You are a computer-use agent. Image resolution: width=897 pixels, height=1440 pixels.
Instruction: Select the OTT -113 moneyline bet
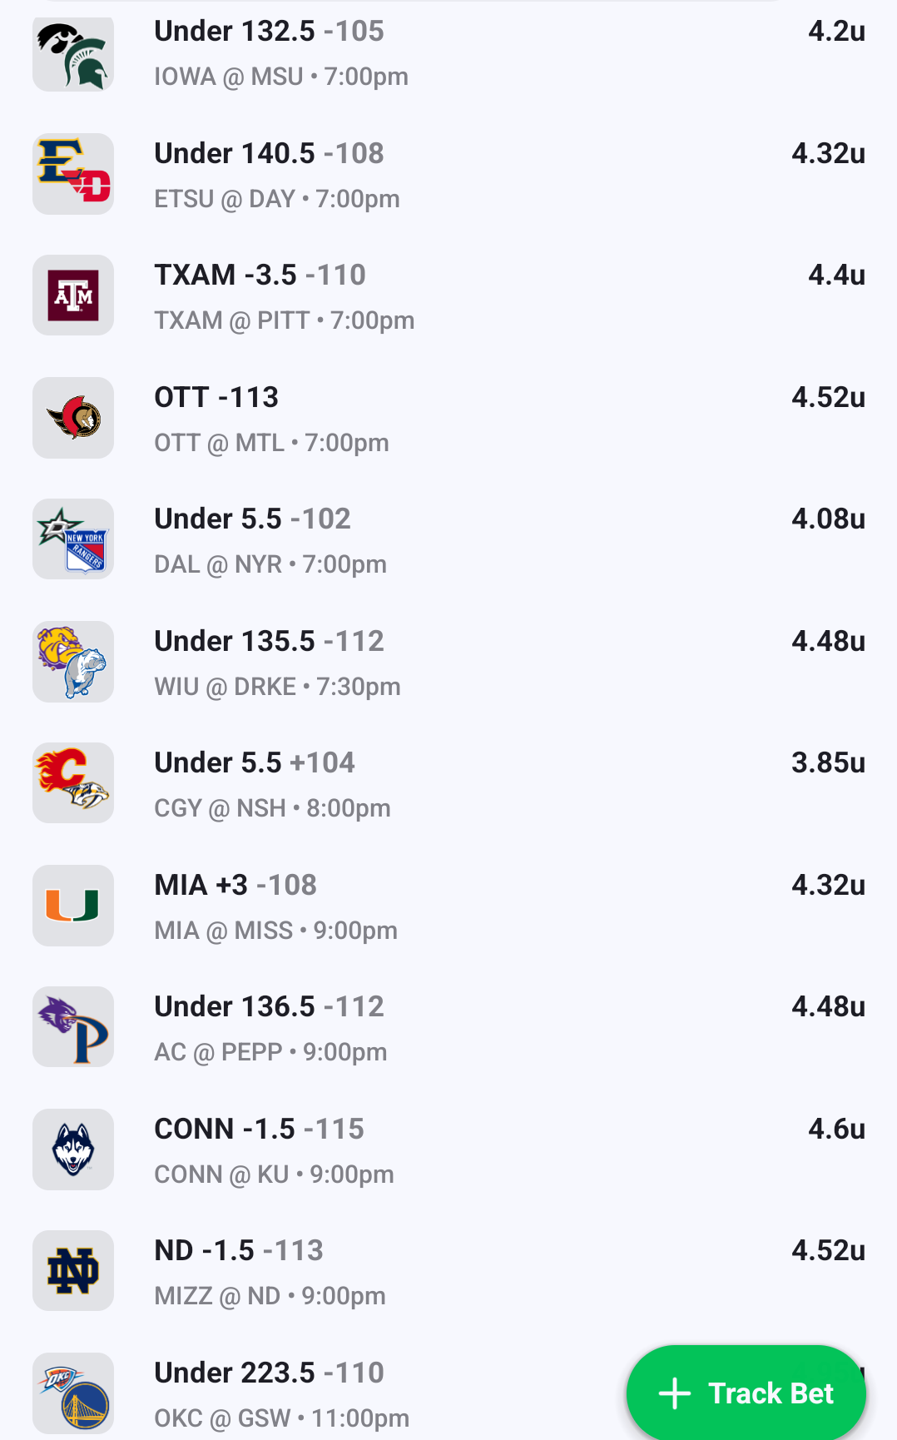216,398
